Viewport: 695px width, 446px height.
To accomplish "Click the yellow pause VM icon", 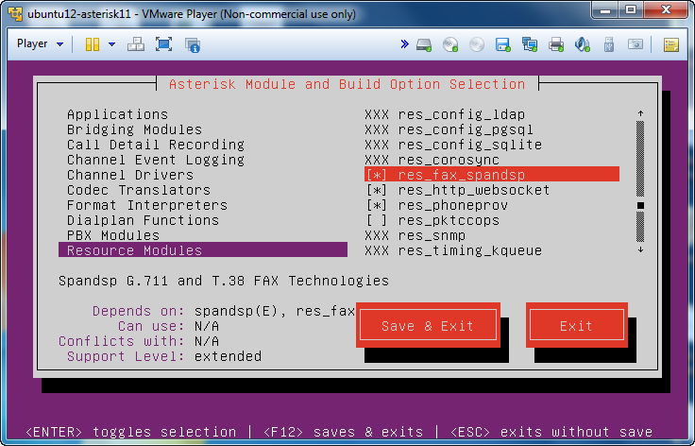I will [x=93, y=44].
